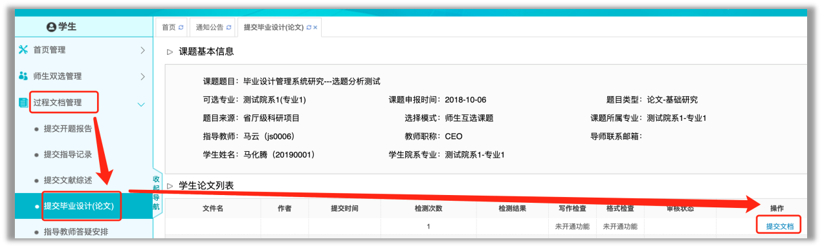Collapse the 课题基本信息 section triangle
The width and height of the screenshot is (822, 248).
pyautogui.click(x=170, y=52)
